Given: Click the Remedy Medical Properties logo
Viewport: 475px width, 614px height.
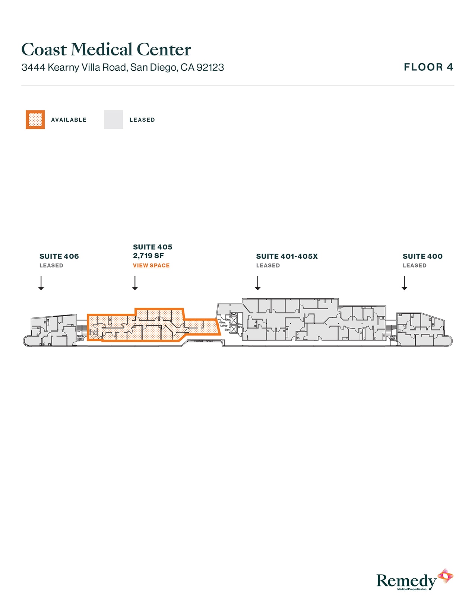Looking at the screenshot, I should click(x=414, y=580).
